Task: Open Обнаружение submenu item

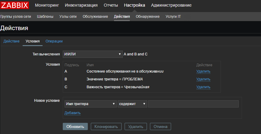Action: [148, 17]
